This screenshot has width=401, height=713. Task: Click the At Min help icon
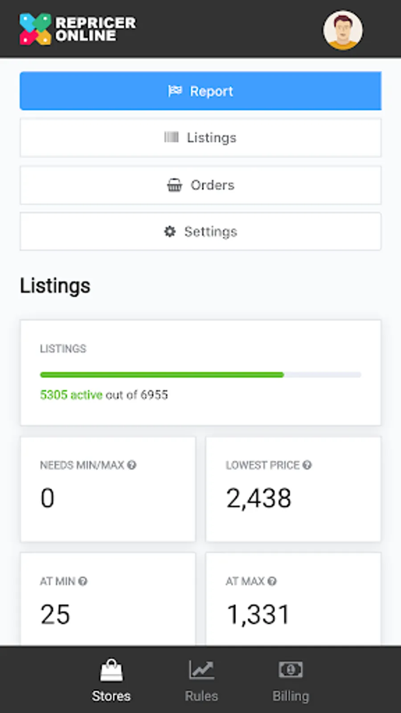(x=83, y=581)
